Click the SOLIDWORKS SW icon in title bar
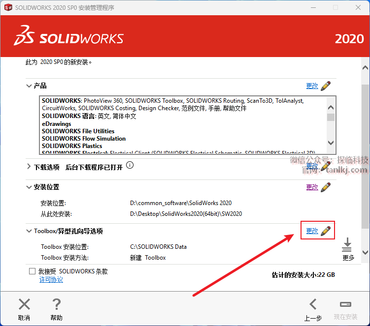This screenshot has width=370, height=326. [8, 7]
